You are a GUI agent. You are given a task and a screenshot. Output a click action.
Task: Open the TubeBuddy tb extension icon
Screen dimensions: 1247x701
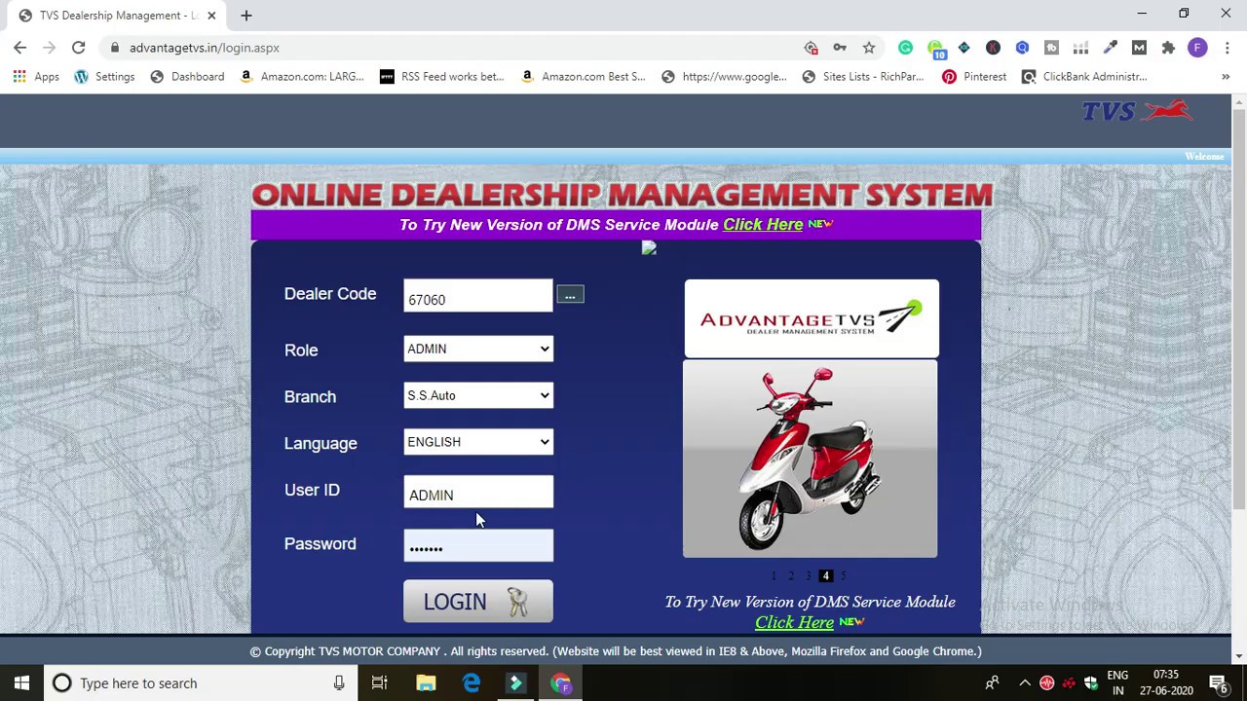pyautogui.click(x=1051, y=48)
